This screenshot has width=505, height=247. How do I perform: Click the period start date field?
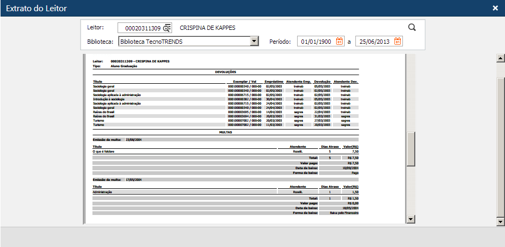pyautogui.click(x=315, y=42)
